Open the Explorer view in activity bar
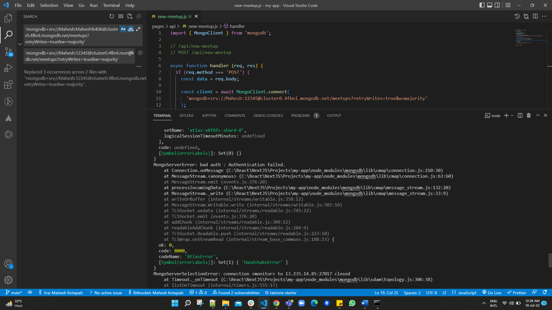The image size is (552, 310). coord(8,18)
